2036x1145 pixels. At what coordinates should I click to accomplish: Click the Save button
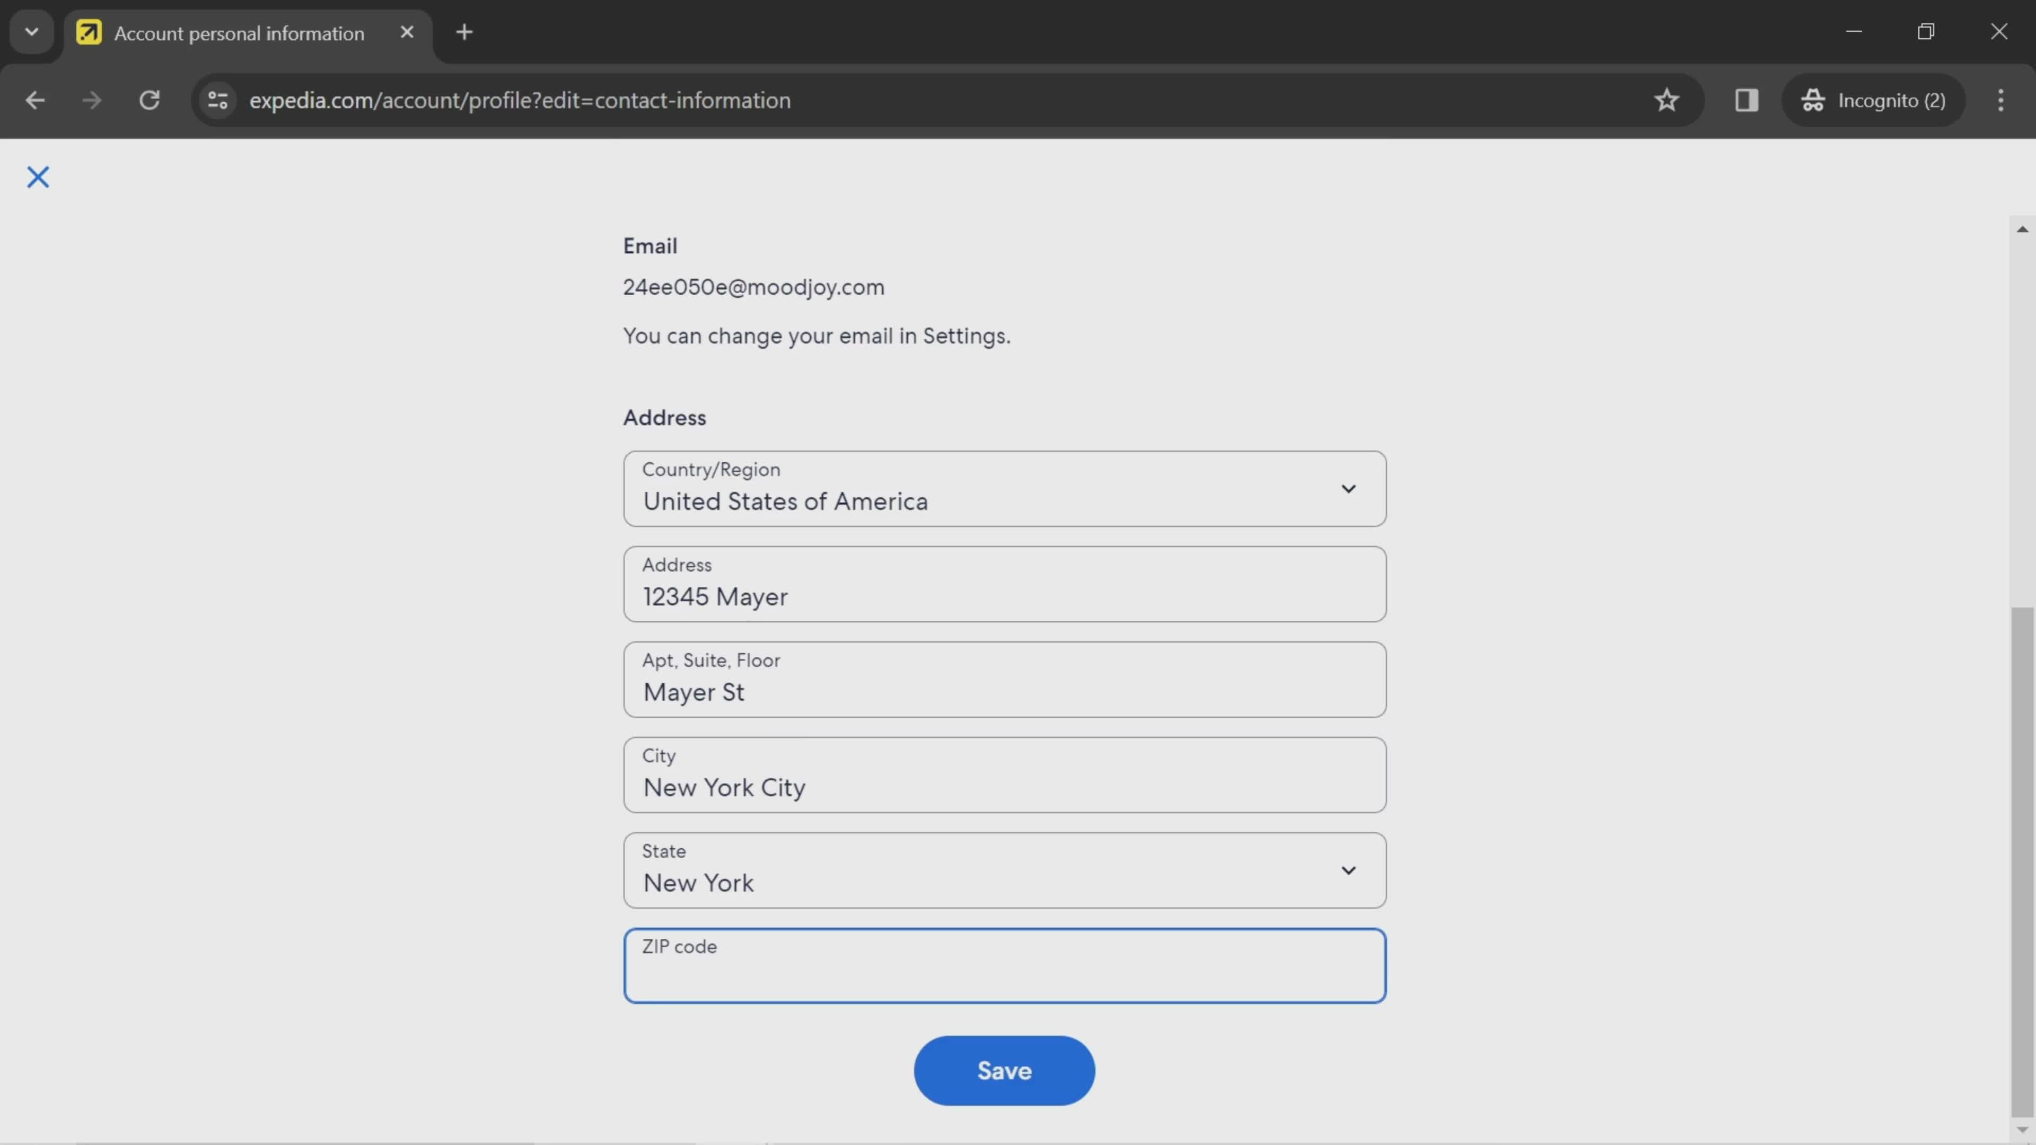(1004, 1070)
